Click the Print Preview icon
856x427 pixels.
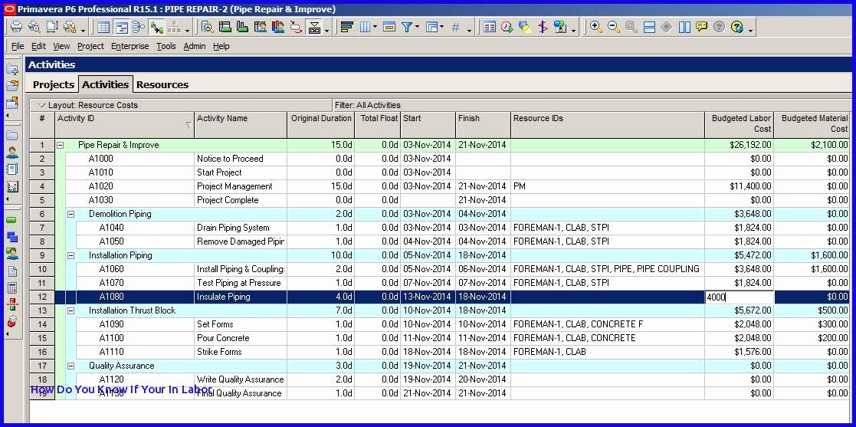[x=34, y=27]
